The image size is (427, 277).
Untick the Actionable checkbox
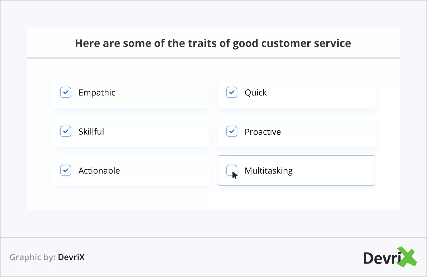pos(66,170)
